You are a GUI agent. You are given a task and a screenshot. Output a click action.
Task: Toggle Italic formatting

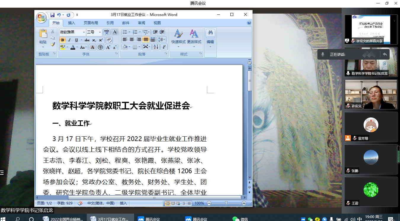(x=70, y=40)
